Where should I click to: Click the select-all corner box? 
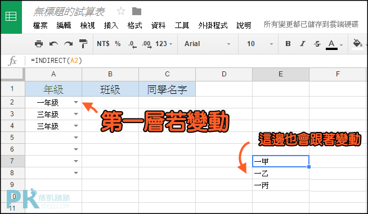click(x=13, y=74)
